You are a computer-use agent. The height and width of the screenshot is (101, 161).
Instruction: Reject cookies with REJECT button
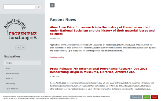(155, 97)
